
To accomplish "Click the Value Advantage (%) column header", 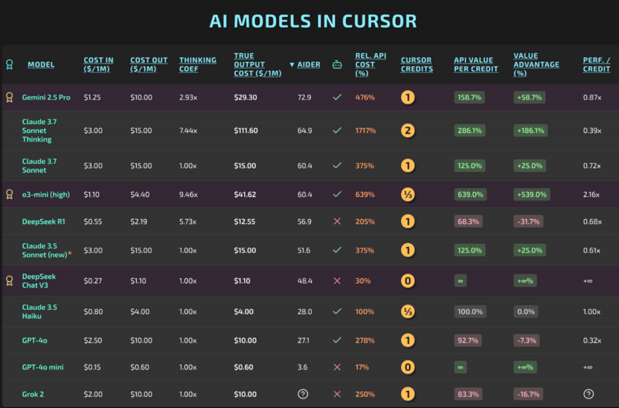I will tap(536, 65).
